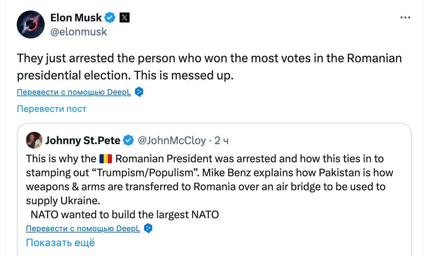Click Elon Musk's profile avatar
The image size is (425, 256).
tap(31, 24)
